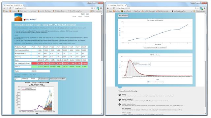The image size is (211, 118).
Task: Open the Apps bookmark in the left window
Action: click(x=6, y=11)
